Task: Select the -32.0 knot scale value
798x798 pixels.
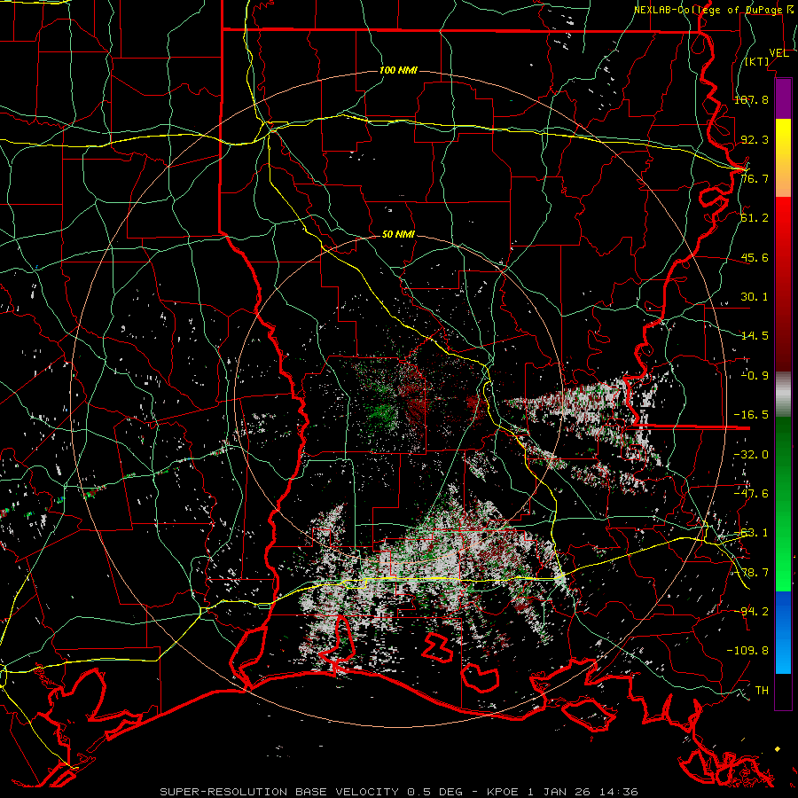Action: tap(751, 455)
